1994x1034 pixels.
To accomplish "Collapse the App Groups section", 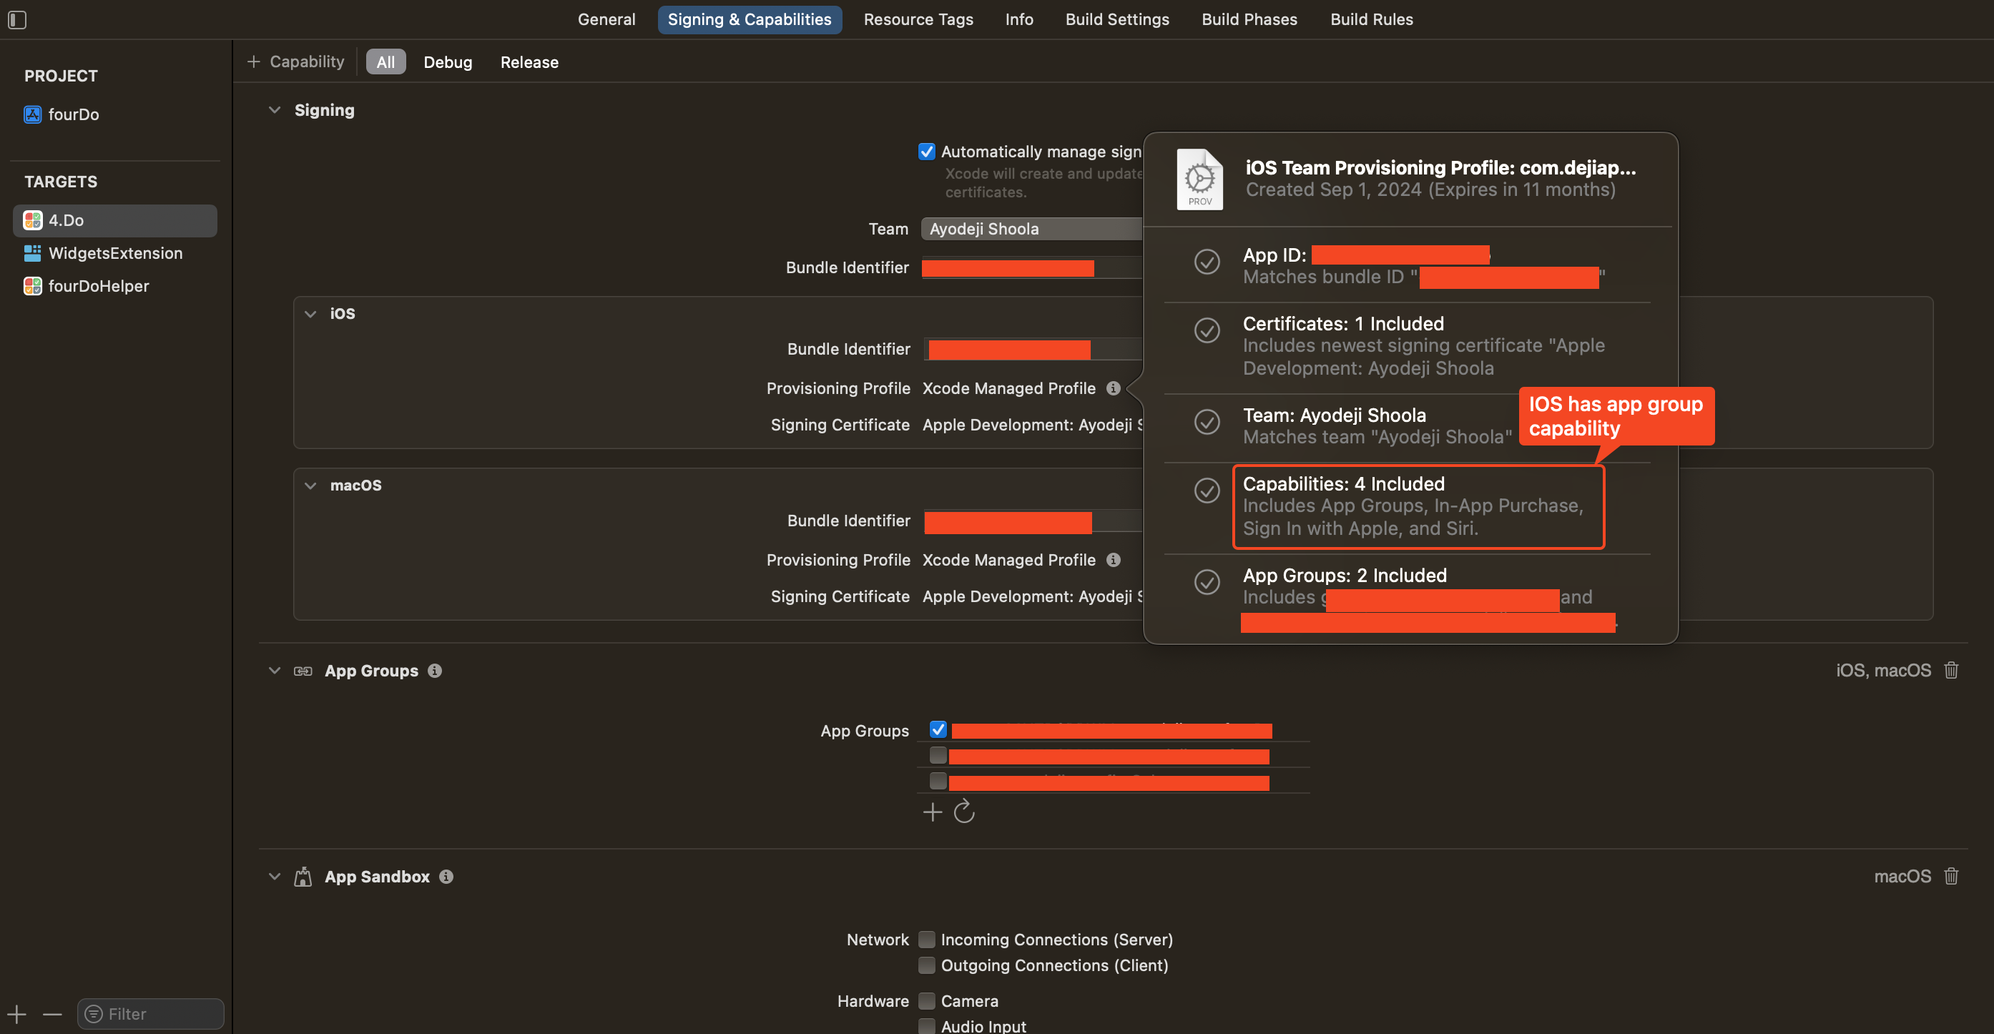I will 274,671.
